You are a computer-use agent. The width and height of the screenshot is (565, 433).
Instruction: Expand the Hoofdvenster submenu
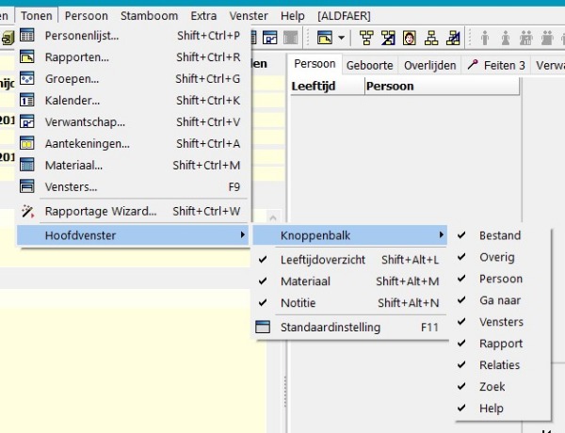(134, 235)
